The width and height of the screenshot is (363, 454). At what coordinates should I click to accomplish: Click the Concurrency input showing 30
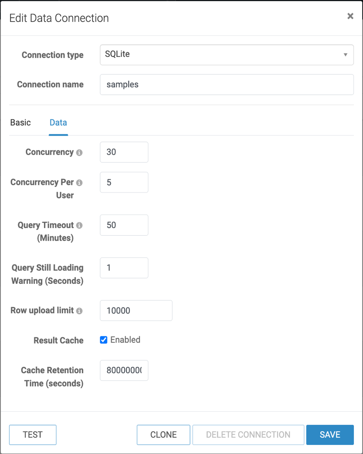pyautogui.click(x=124, y=152)
